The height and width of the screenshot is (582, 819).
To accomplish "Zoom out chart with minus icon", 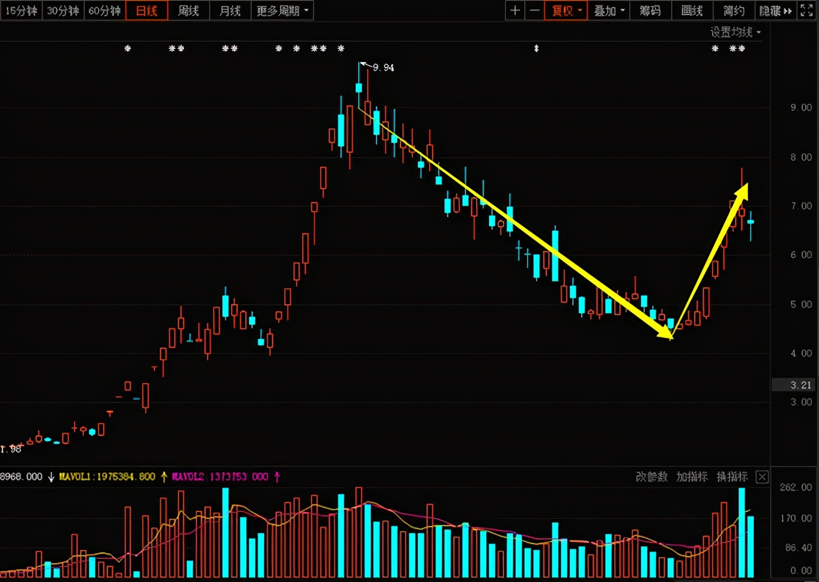I will (534, 11).
